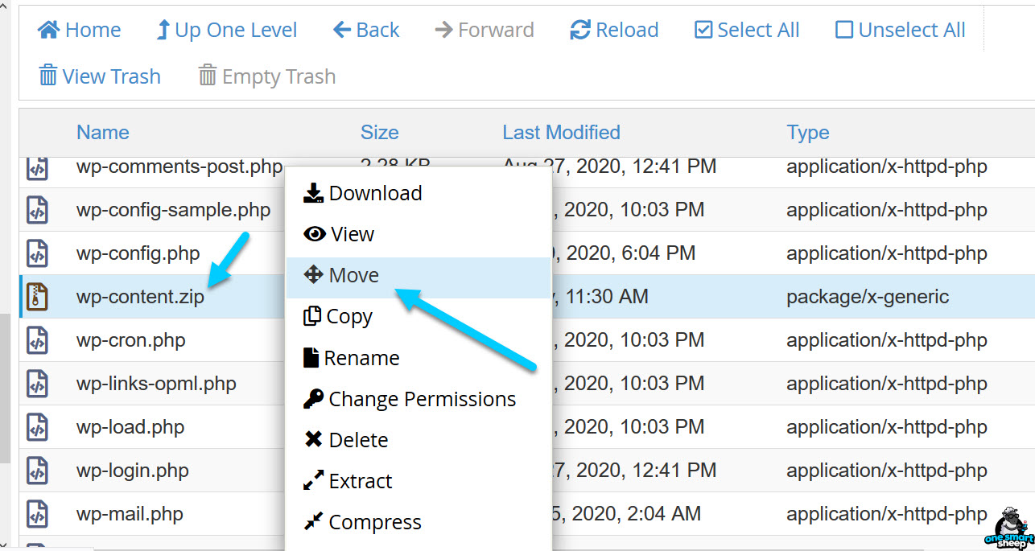Select file name wp-mail.php
This screenshot has height=551, width=1035.
[130, 514]
